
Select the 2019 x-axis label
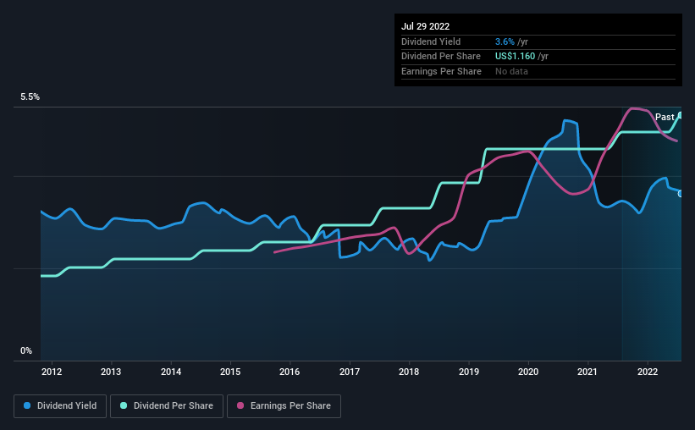pos(468,372)
